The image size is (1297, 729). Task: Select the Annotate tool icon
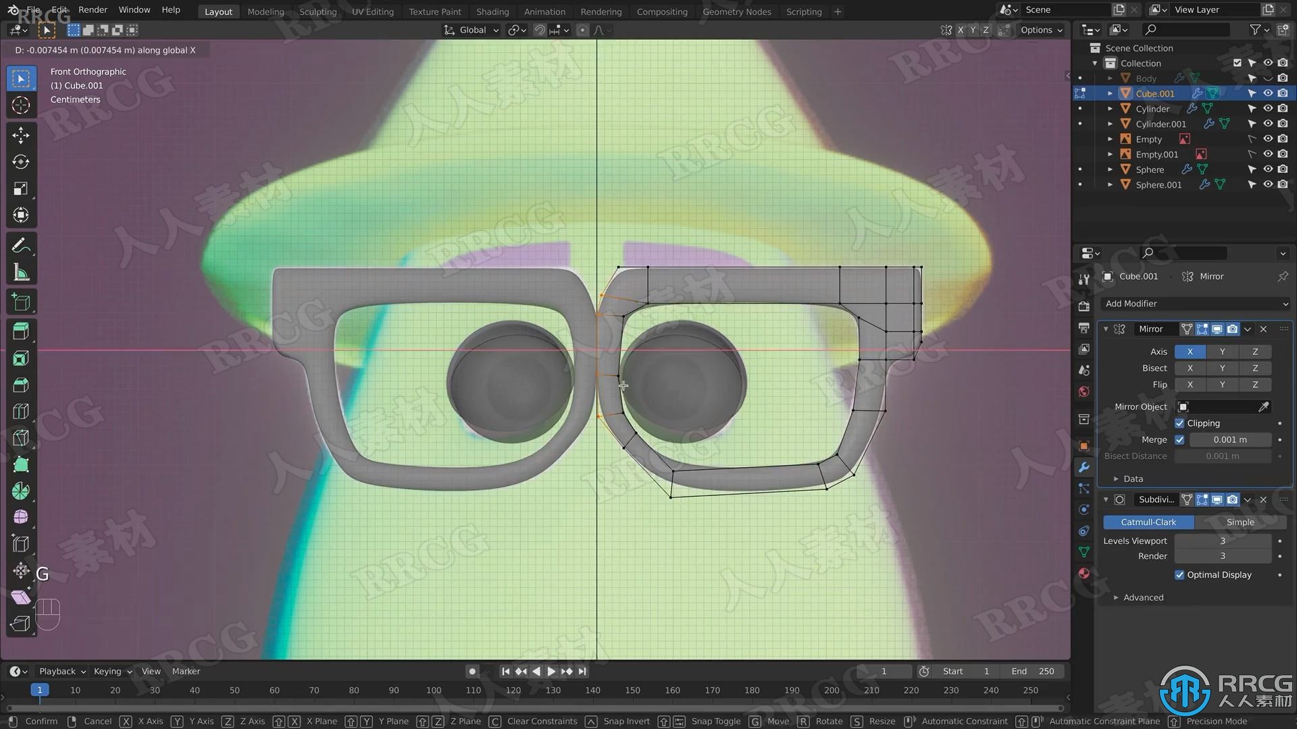coord(20,245)
